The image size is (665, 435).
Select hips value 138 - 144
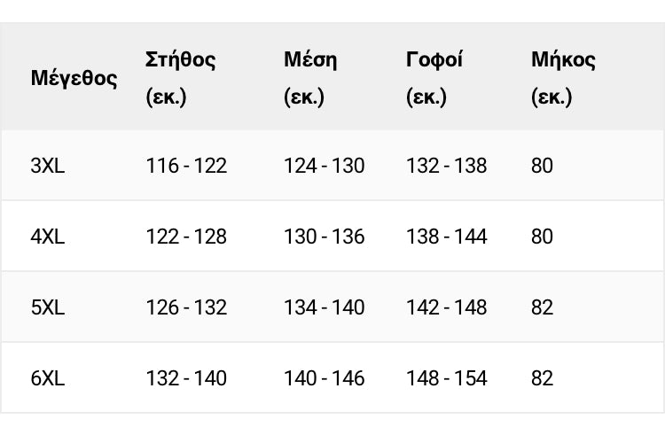point(447,237)
